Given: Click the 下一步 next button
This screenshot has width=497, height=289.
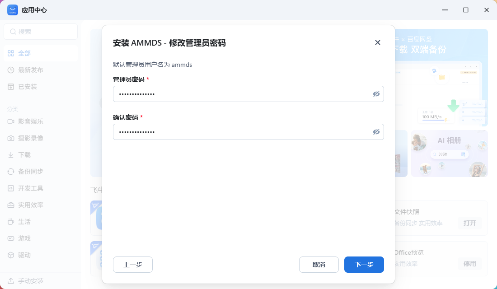Looking at the screenshot, I should (364, 265).
